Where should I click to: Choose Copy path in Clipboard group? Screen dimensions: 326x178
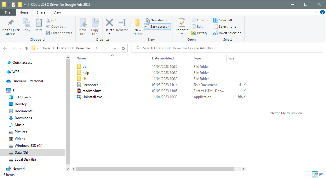(x=56, y=27)
